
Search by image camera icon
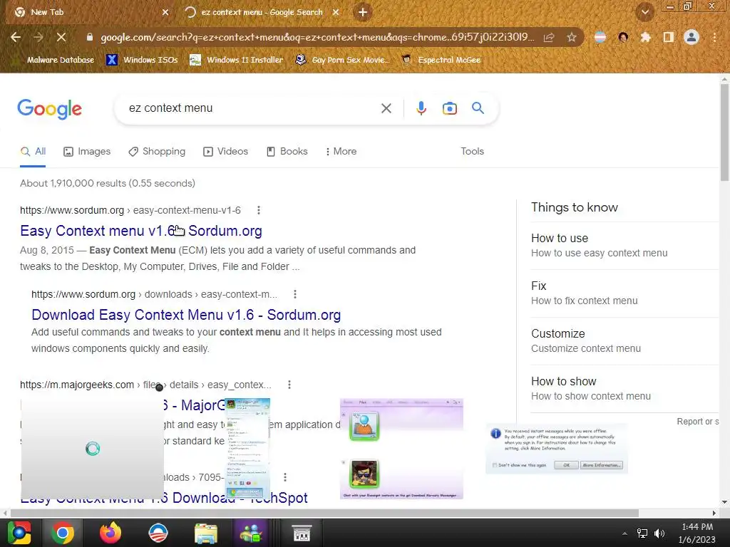pyautogui.click(x=449, y=108)
